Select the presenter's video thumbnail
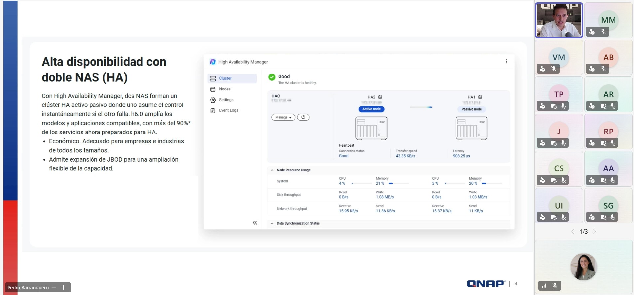634x295 pixels. pos(559,20)
